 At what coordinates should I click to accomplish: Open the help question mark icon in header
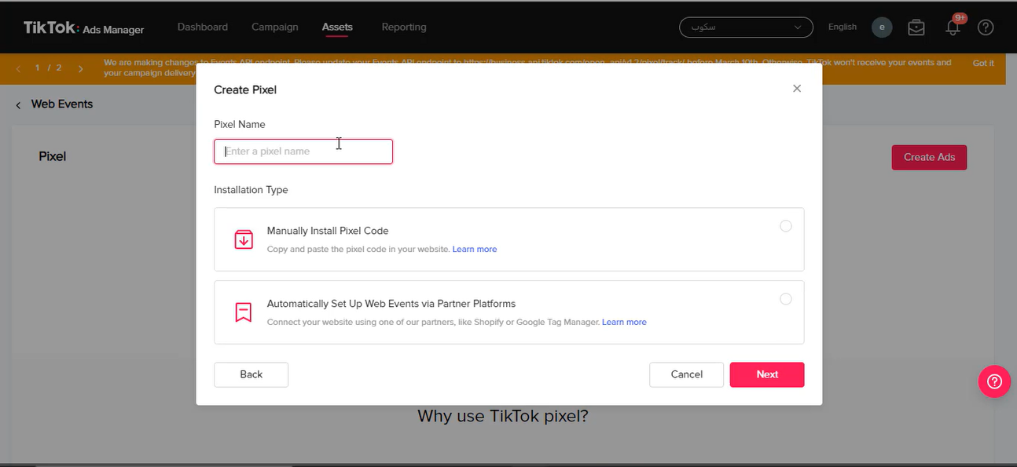tap(986, 27)
